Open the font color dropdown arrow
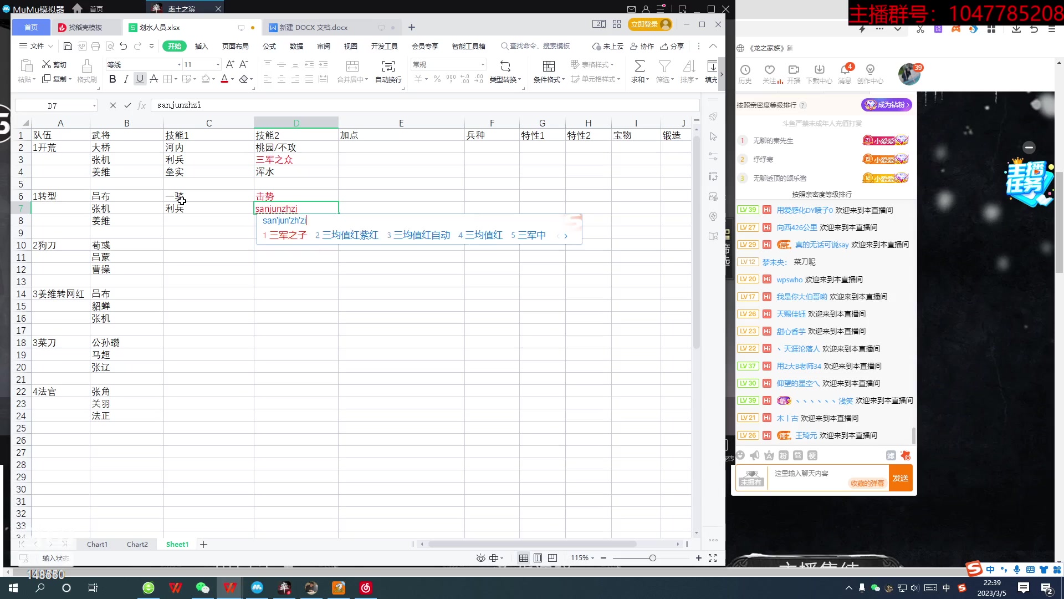This screenshot has height=599, width=1064. pos(232,79)
